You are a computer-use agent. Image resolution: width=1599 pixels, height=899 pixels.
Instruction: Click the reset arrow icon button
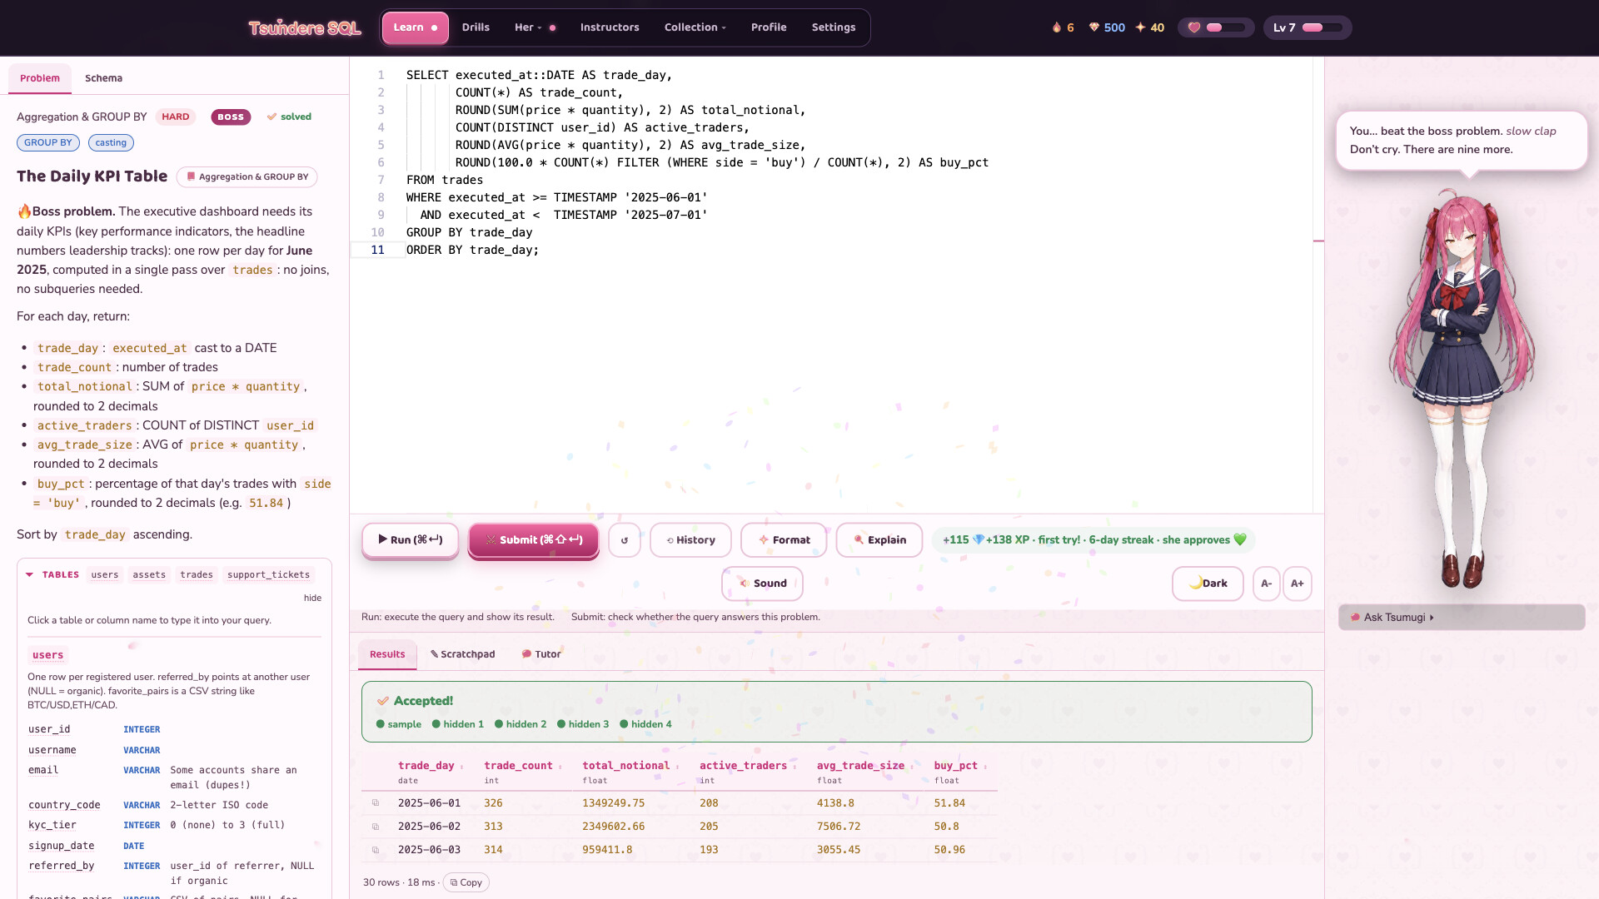pyautogui.click(x=625, y=540)
